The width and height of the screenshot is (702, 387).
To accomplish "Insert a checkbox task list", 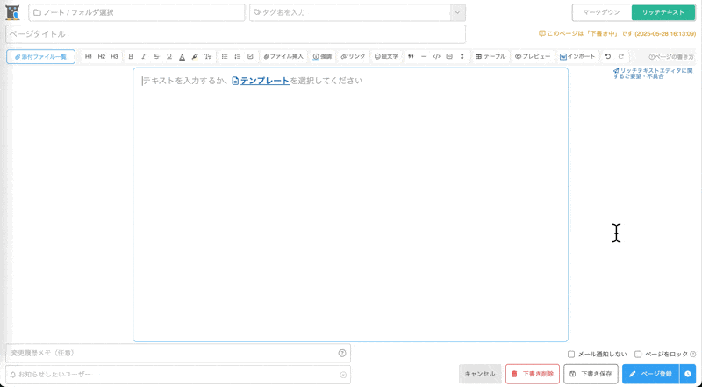I will (250, 56).
